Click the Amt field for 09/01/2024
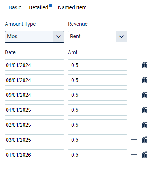This screenshot has height=172, width=155. click(x=97, y=95)
